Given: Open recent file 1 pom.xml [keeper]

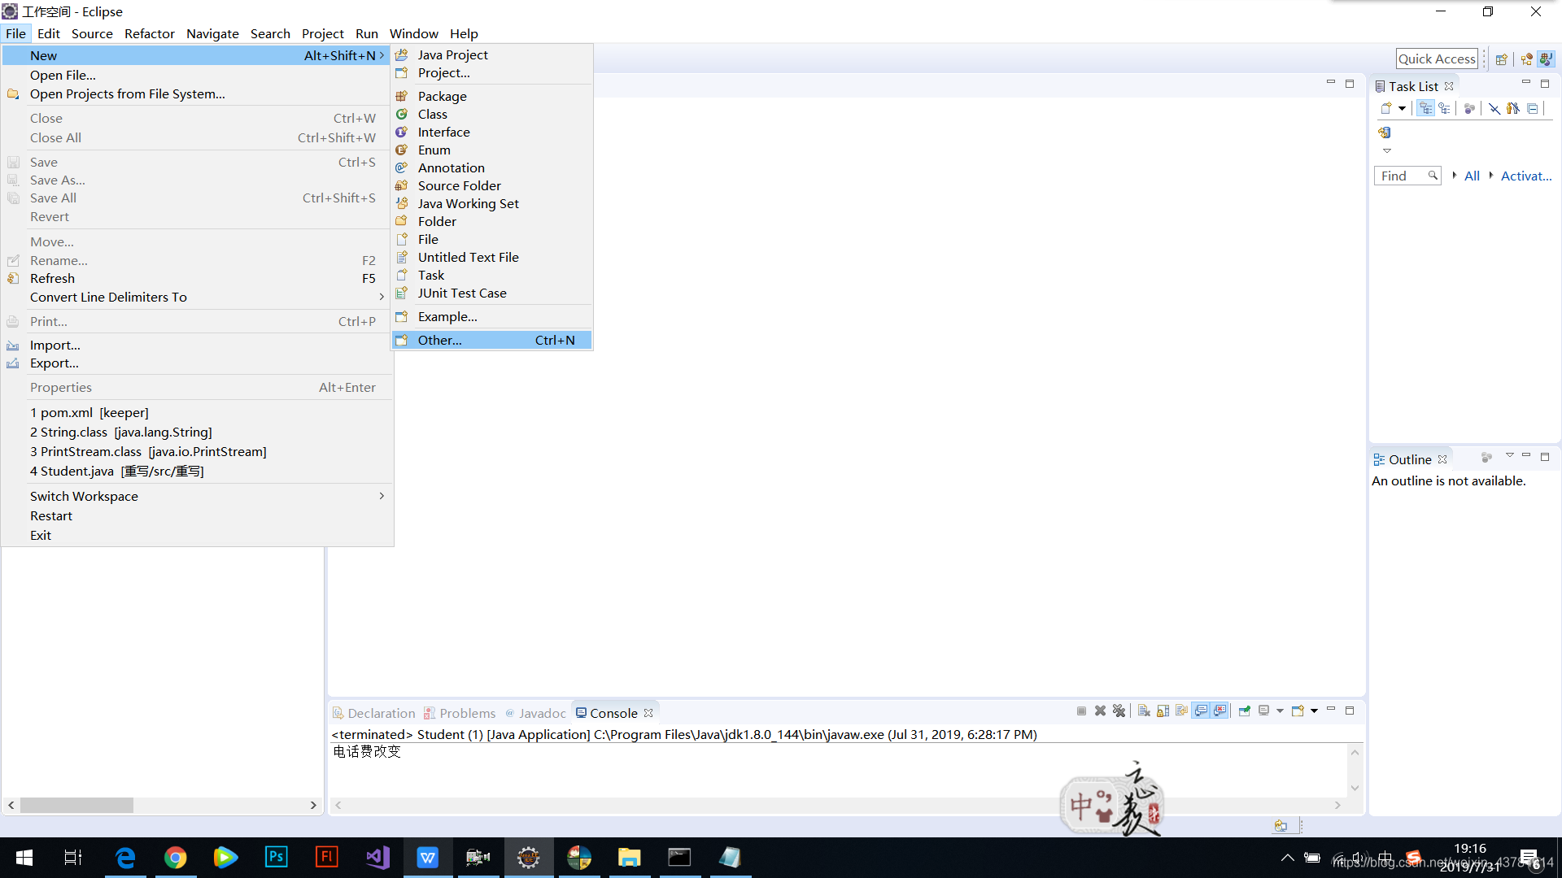Looking at the screenshot, I should coord(197,412).
